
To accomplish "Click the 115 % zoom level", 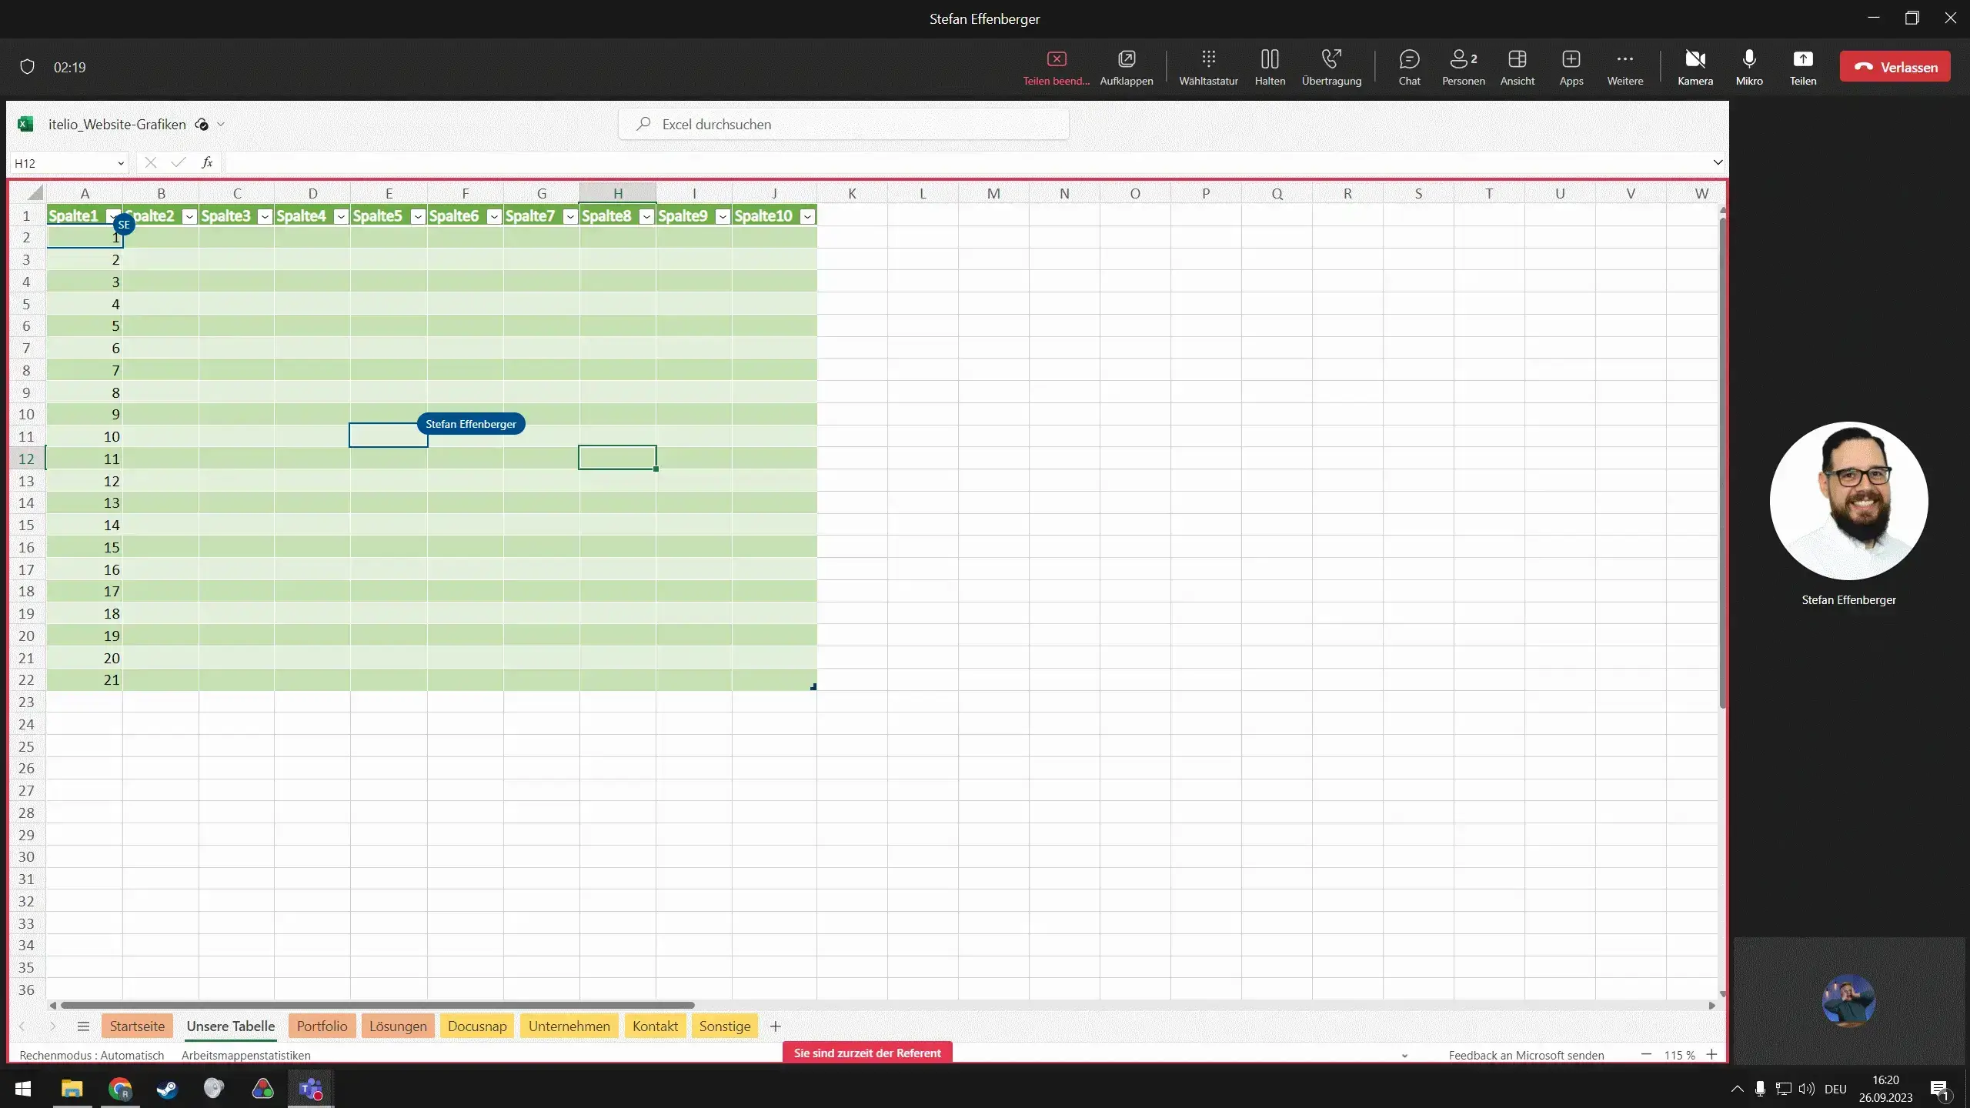I will point(1679,1055).
